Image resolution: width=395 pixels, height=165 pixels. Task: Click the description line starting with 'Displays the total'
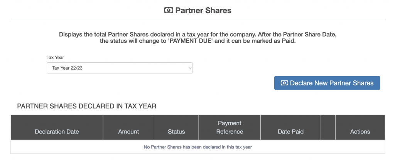pos(197,34)
